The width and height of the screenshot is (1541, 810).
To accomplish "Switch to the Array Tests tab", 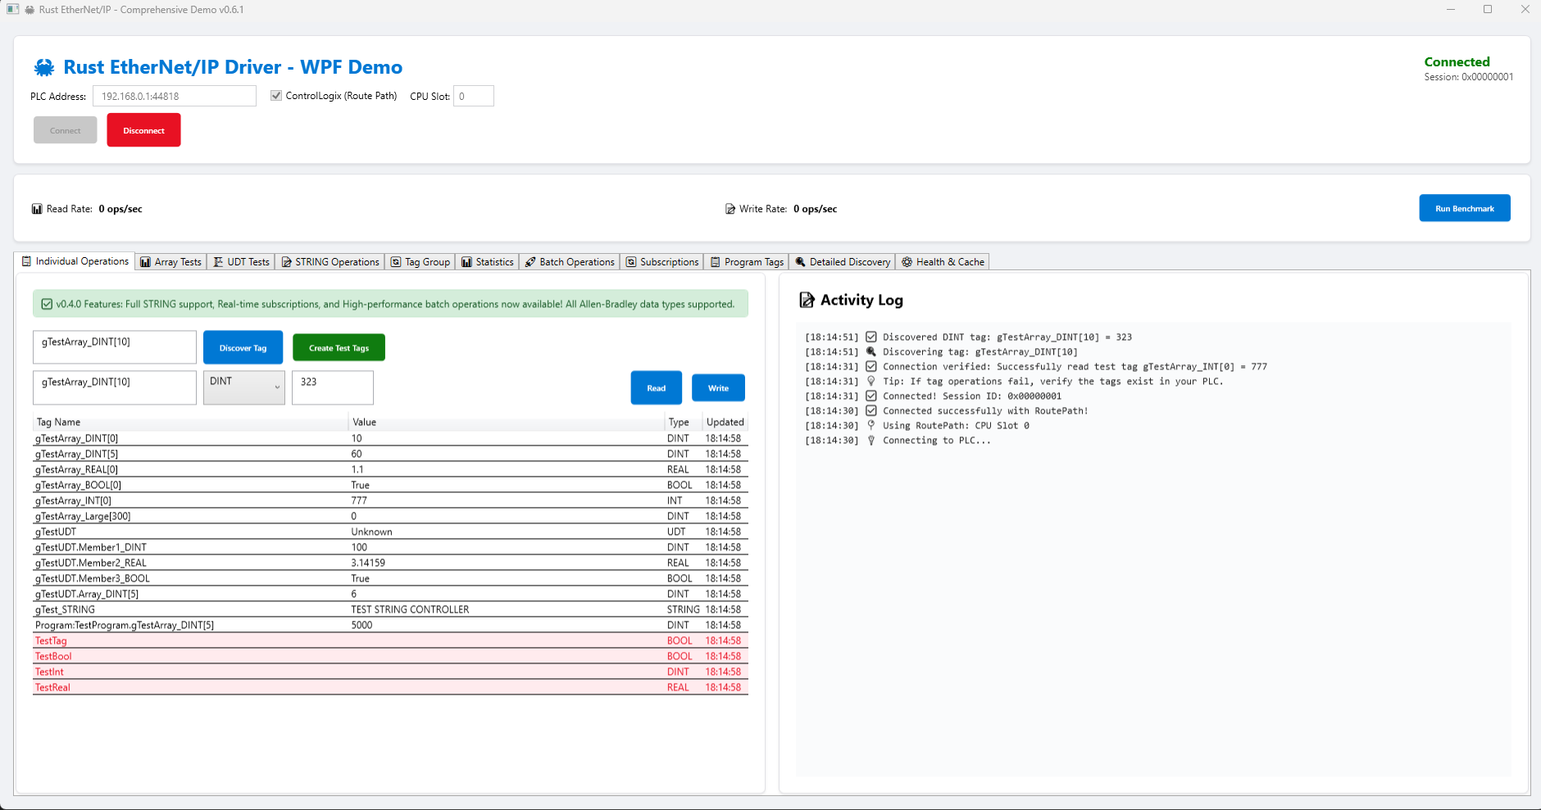I will (x=170, y=262).
